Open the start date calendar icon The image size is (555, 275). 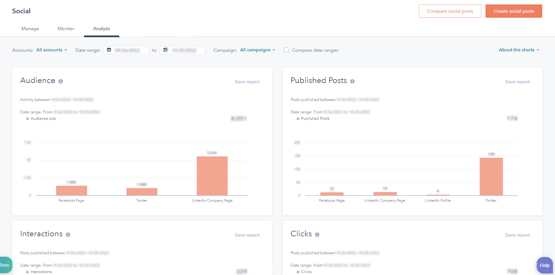[x=109, y=50]
